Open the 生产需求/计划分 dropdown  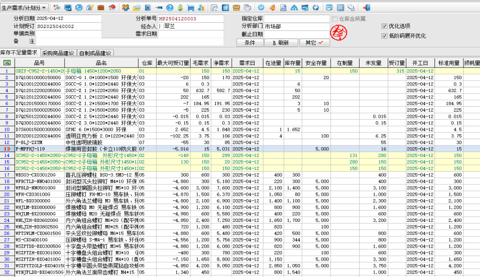(x=24, y=8)
